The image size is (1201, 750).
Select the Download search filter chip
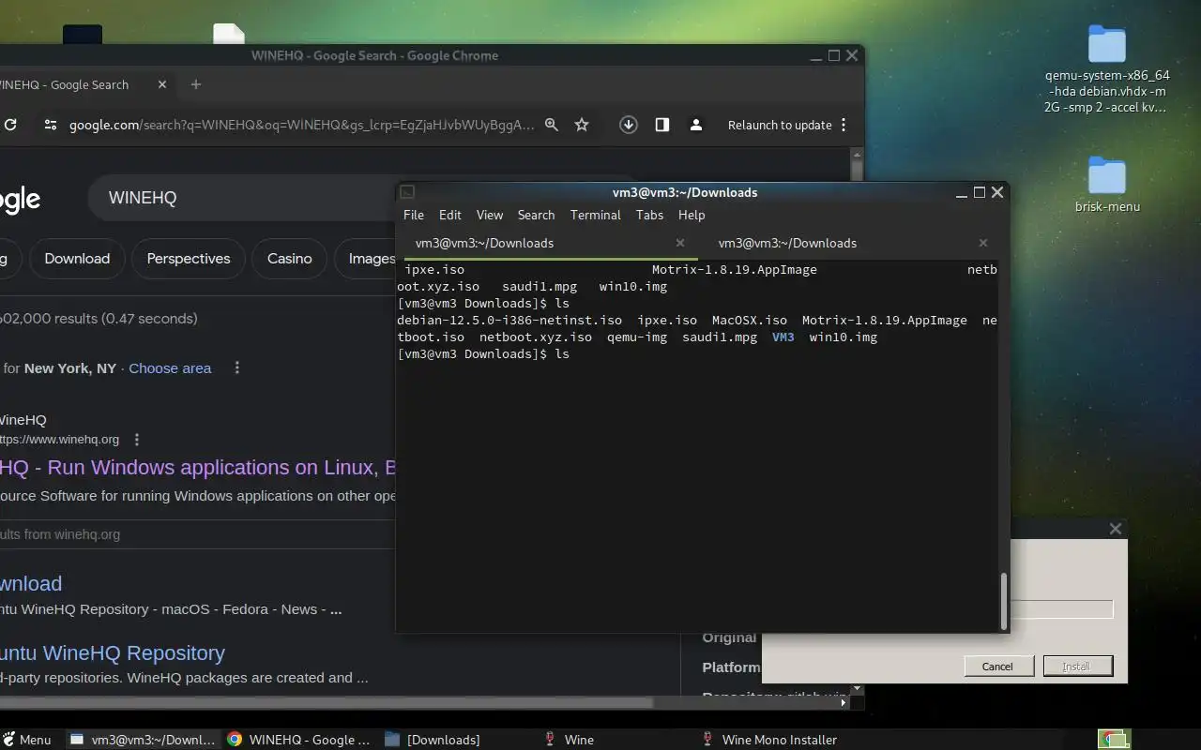pyautogui.click(x=77, y=259)
